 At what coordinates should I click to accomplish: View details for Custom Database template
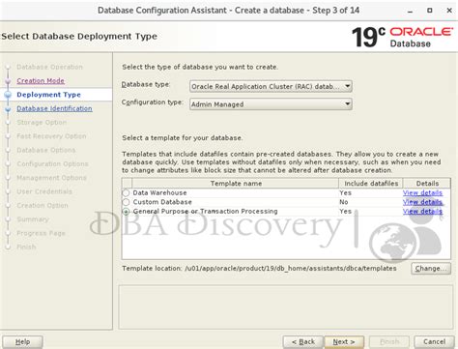click(422, 202)
